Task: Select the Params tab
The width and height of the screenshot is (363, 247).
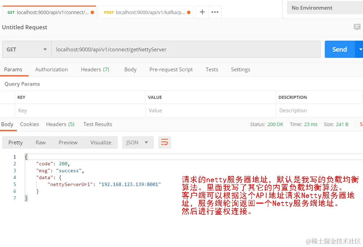Action: [x=13, y=70]
